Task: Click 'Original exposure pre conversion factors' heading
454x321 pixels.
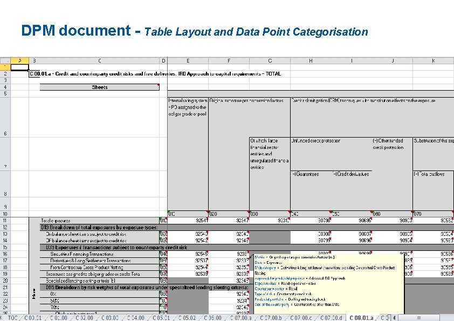Action: pyautogui.click(x=246, y=100)
